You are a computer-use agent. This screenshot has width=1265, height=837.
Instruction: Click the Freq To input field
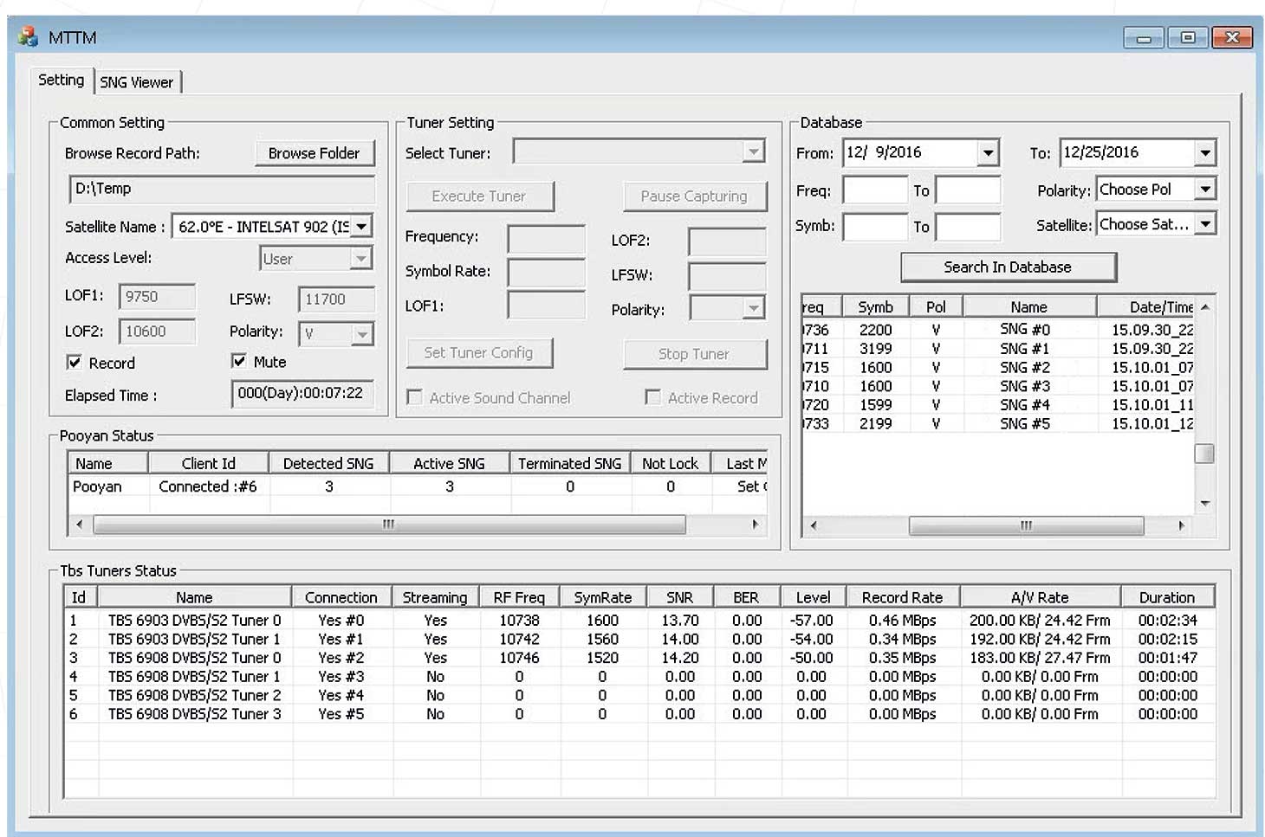tap(969, 190)
